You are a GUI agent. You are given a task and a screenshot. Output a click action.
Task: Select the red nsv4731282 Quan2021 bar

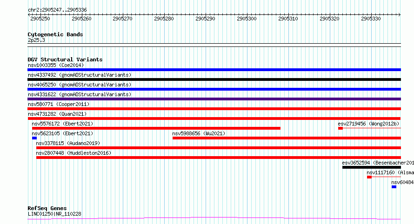[214, 119]
